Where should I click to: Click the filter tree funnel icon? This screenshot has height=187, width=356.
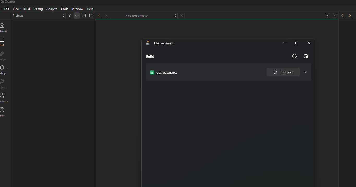pyautogui.click(x=69, y=16)
